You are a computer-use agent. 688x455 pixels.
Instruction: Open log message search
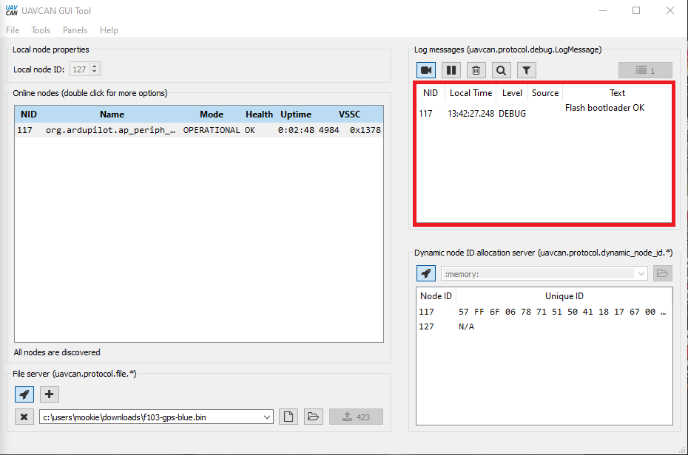[x=502, y=69]
